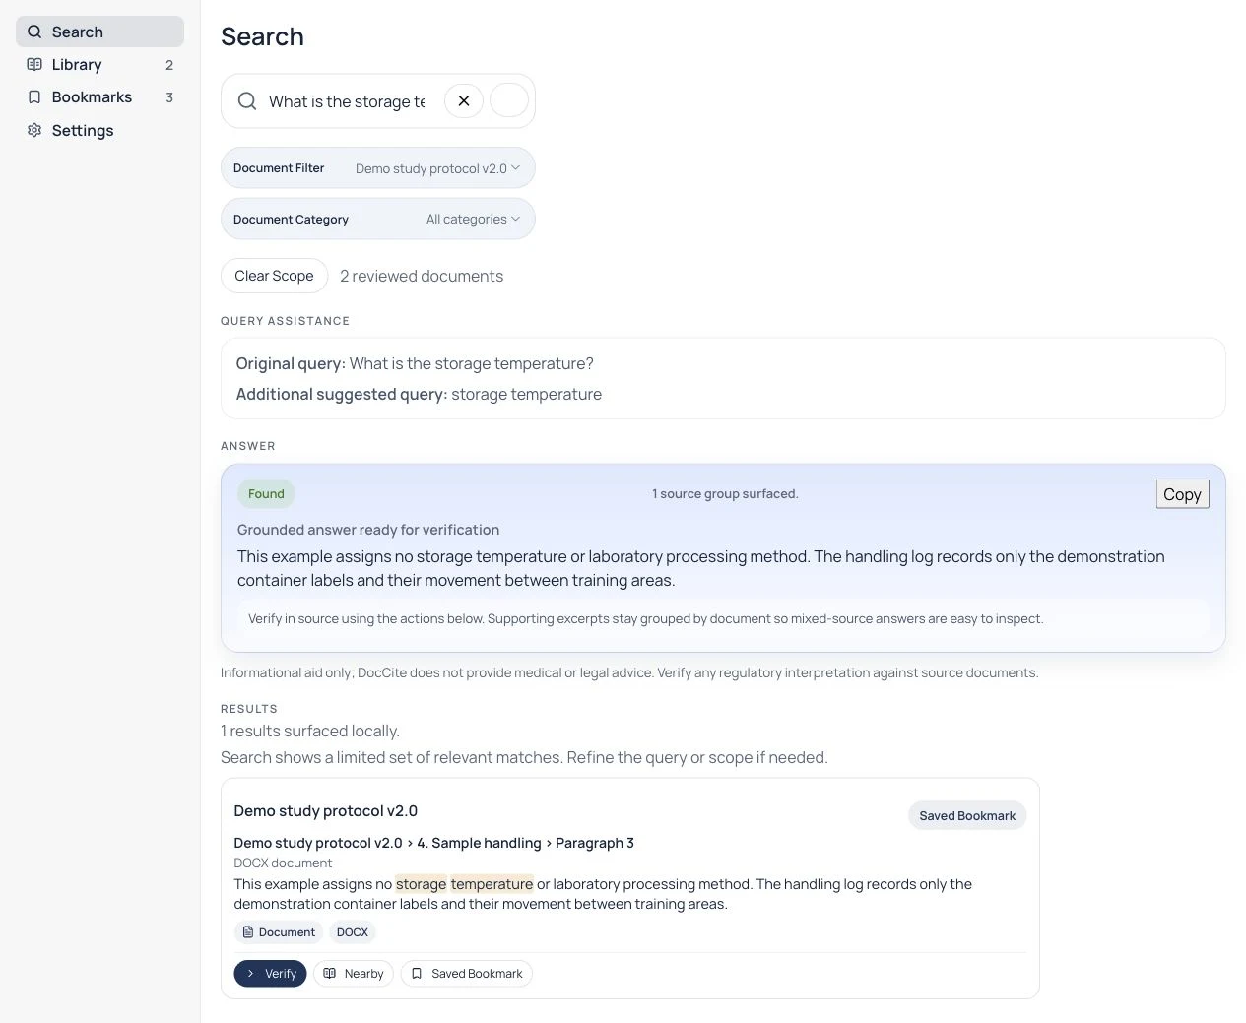
Task: Open Search in the sidebar
Action: coord(99,32)
